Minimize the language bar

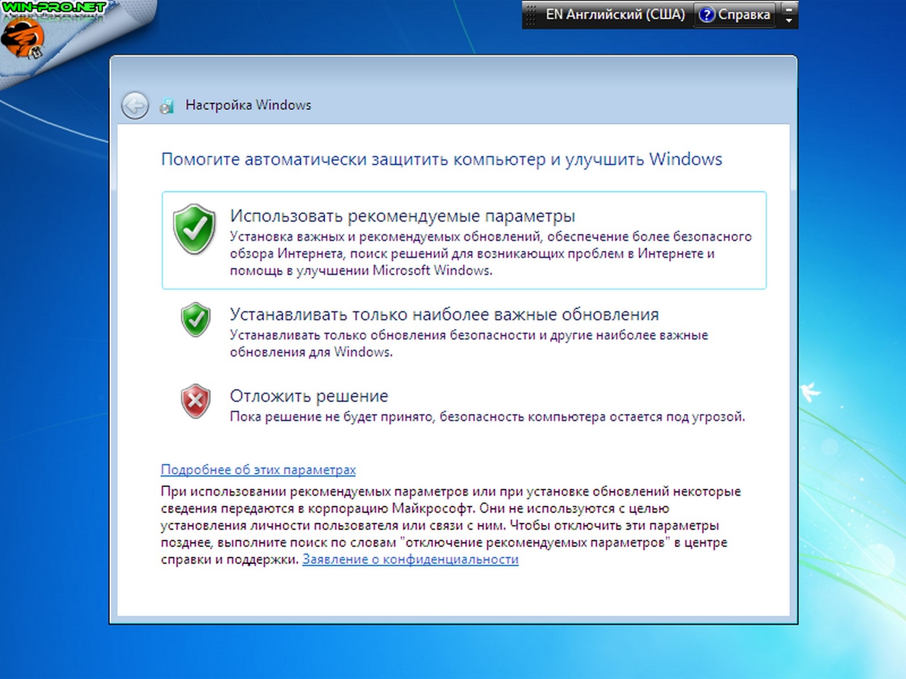(789, 9)
